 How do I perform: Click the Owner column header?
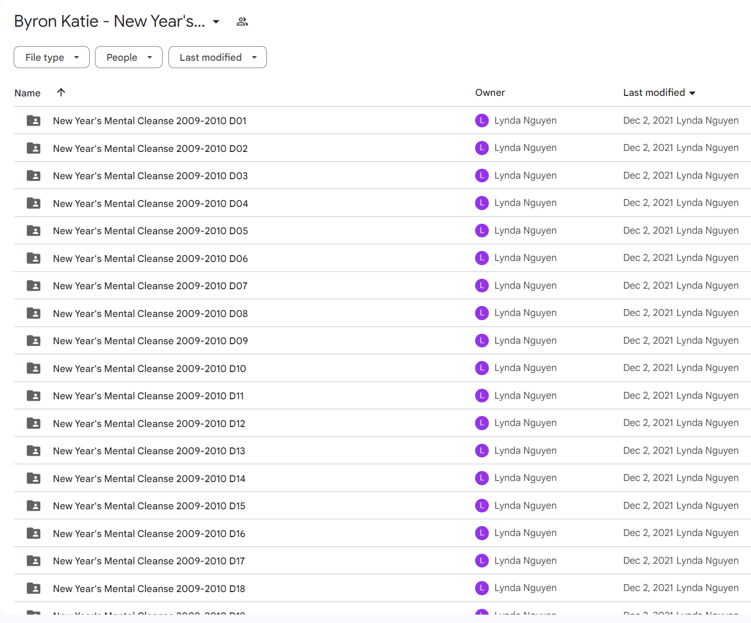tap(490, 92)
